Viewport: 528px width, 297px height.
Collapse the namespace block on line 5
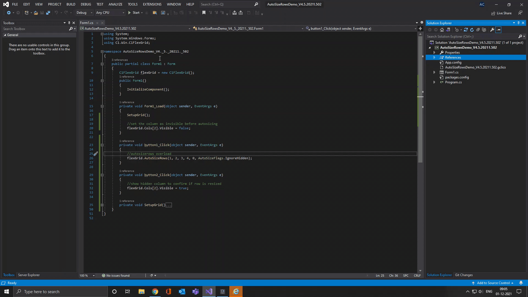coord(102,51)
